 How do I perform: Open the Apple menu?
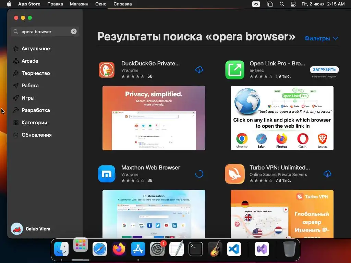9,4
